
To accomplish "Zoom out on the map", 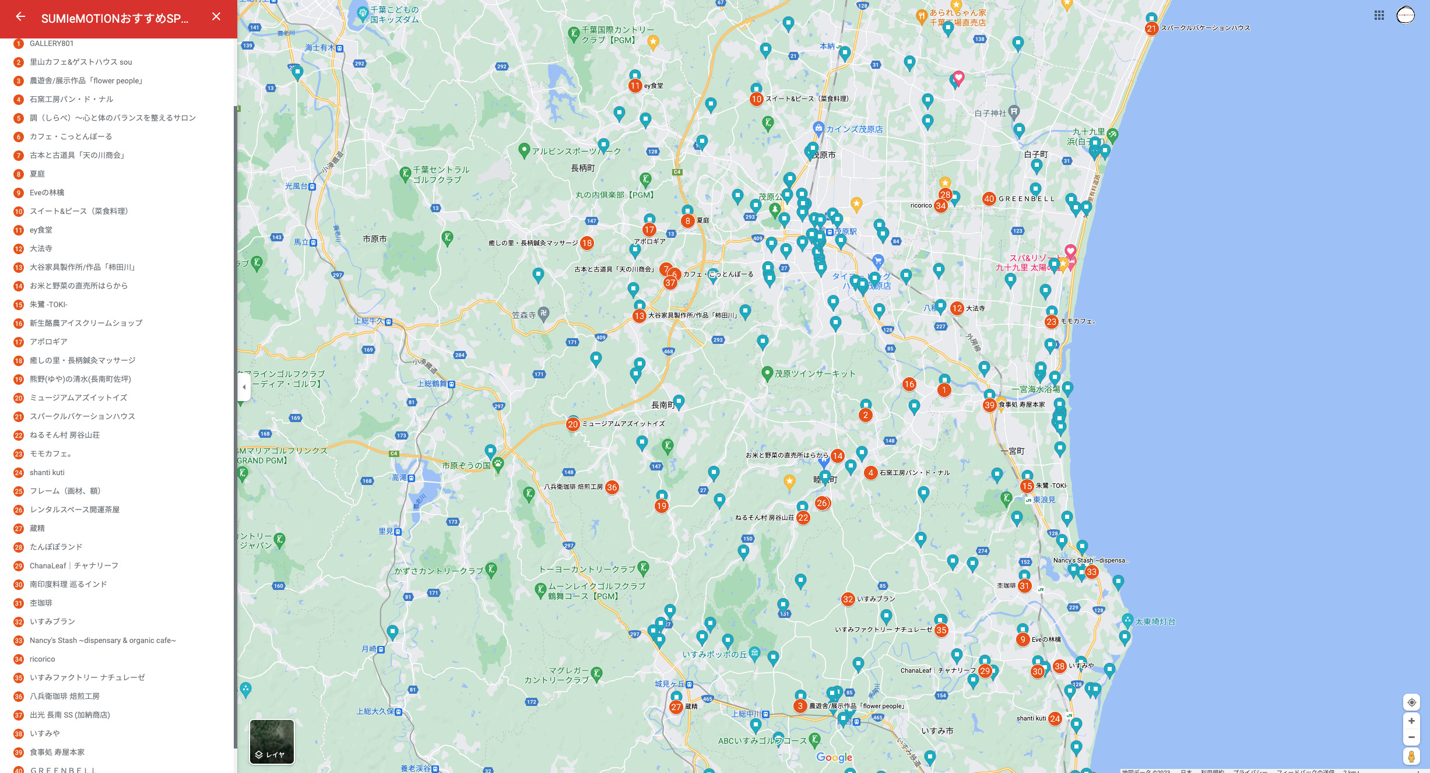I will tap(1411, 737).
